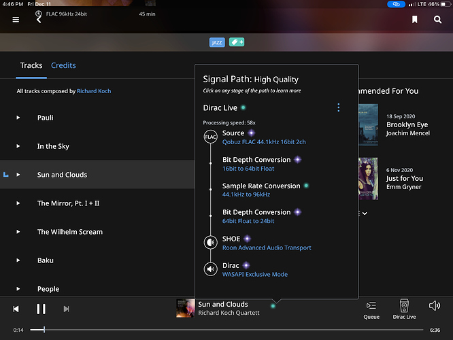Open 64bit Float to 24bit stage
Viewport: 453px width, 340px height.
[248, 221]
